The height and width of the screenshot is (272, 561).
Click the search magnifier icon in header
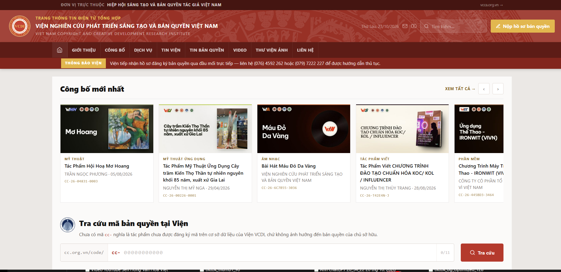coord(426,26)
